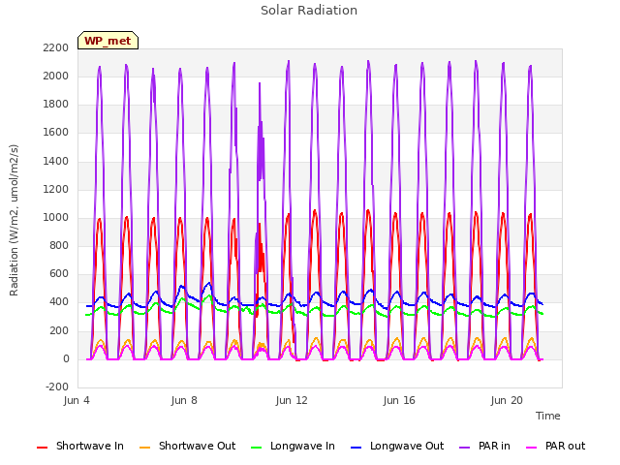Select Longwave In legend entry
This screenshot has height=465, width=620.
coord(293,446)
